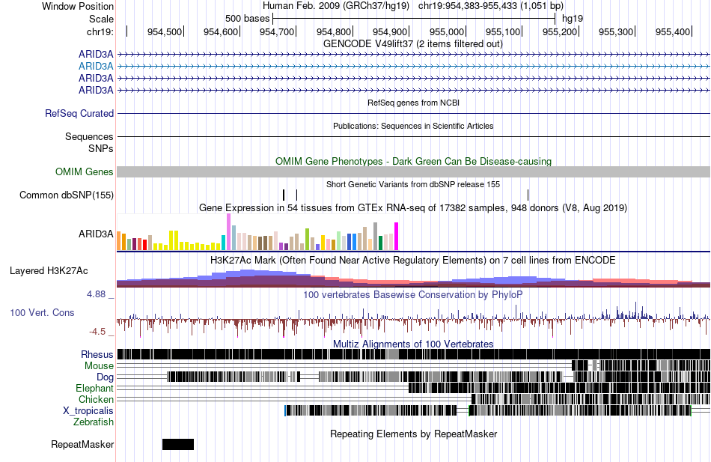The width and height of the screenshot is (711, 462).
Task: Click the 954,900 ruler position
Action: point(390,31)
